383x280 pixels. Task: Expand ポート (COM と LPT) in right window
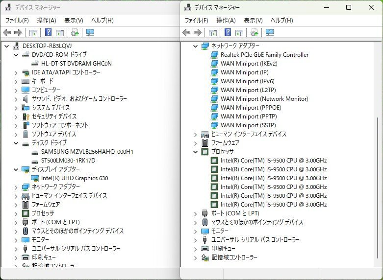point(195,213)
